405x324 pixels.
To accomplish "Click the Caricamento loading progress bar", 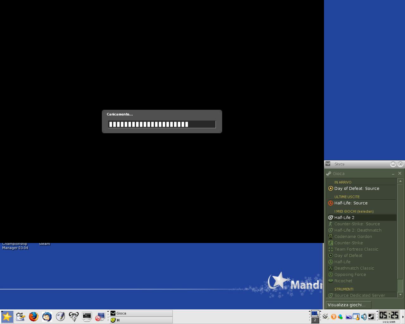I will point(162,124).
